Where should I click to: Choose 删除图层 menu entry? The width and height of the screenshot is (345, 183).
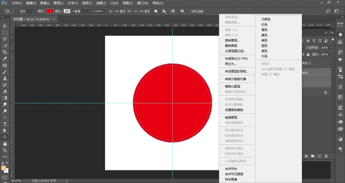point(231,46)
